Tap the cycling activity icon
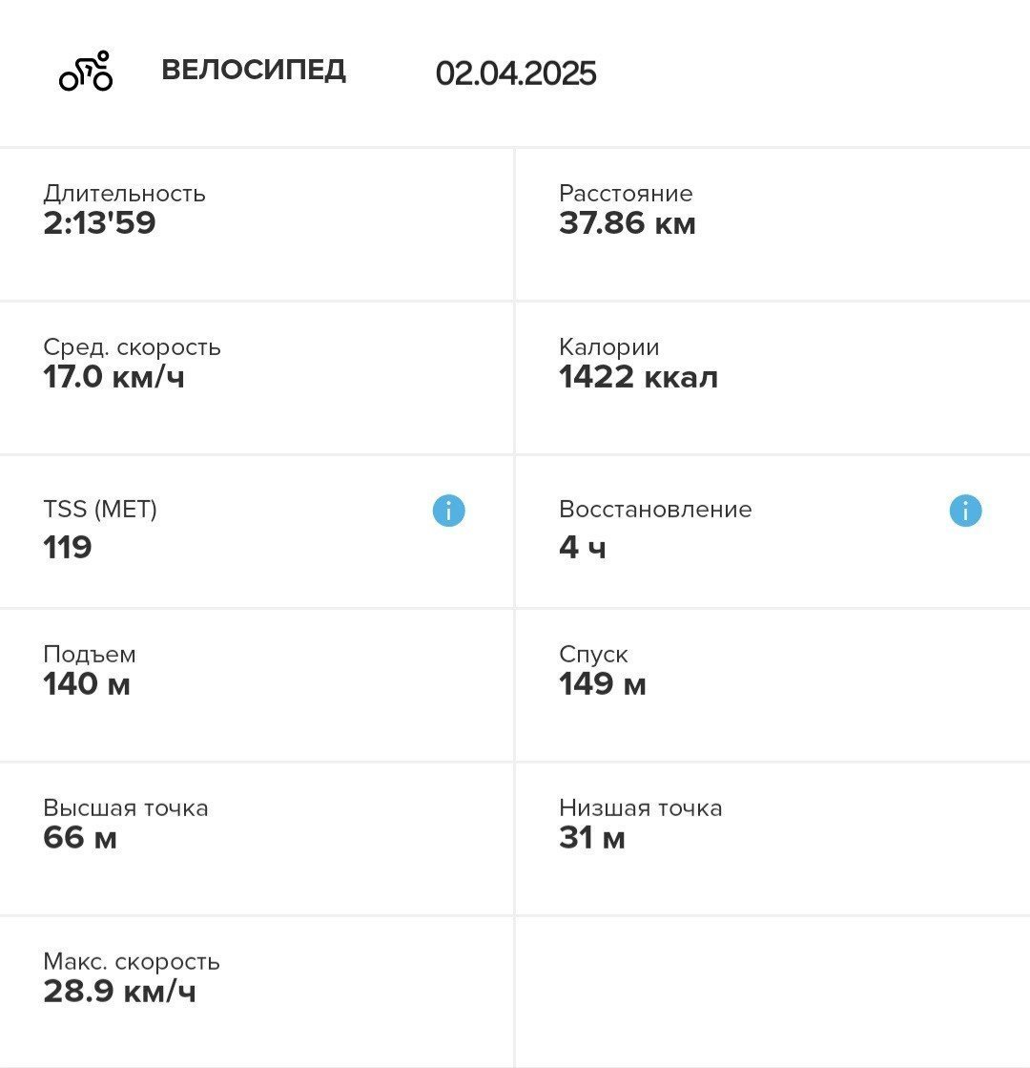 (x=86, y=71)
